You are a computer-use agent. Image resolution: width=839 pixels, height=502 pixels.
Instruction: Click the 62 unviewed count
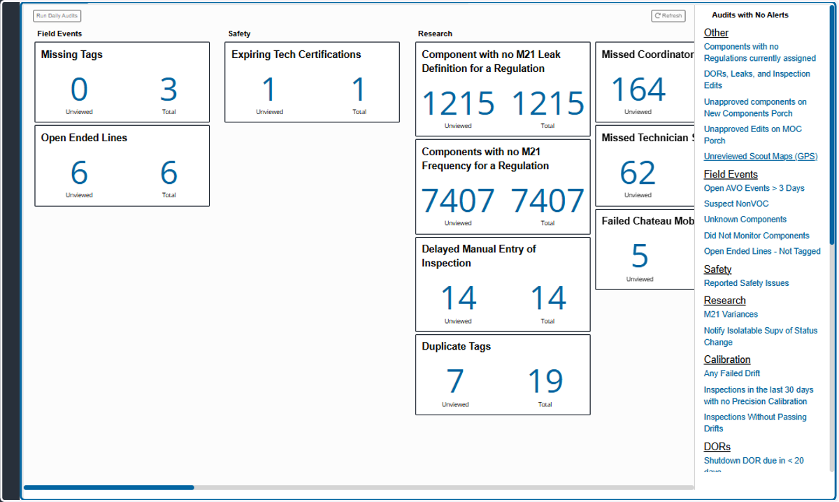638,173
